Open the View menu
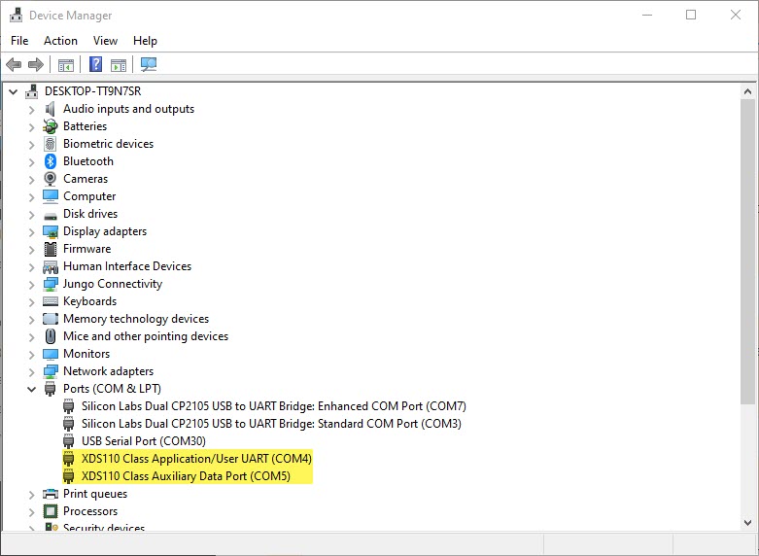Viewport: 759px width, 556px height. (x=105, y=41)
